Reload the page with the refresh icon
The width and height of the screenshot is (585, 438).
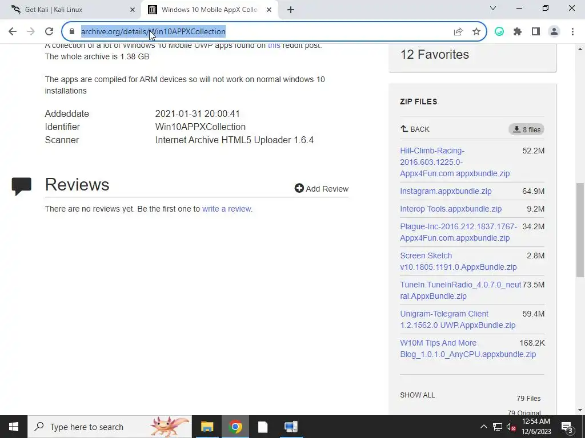[49, 32]
